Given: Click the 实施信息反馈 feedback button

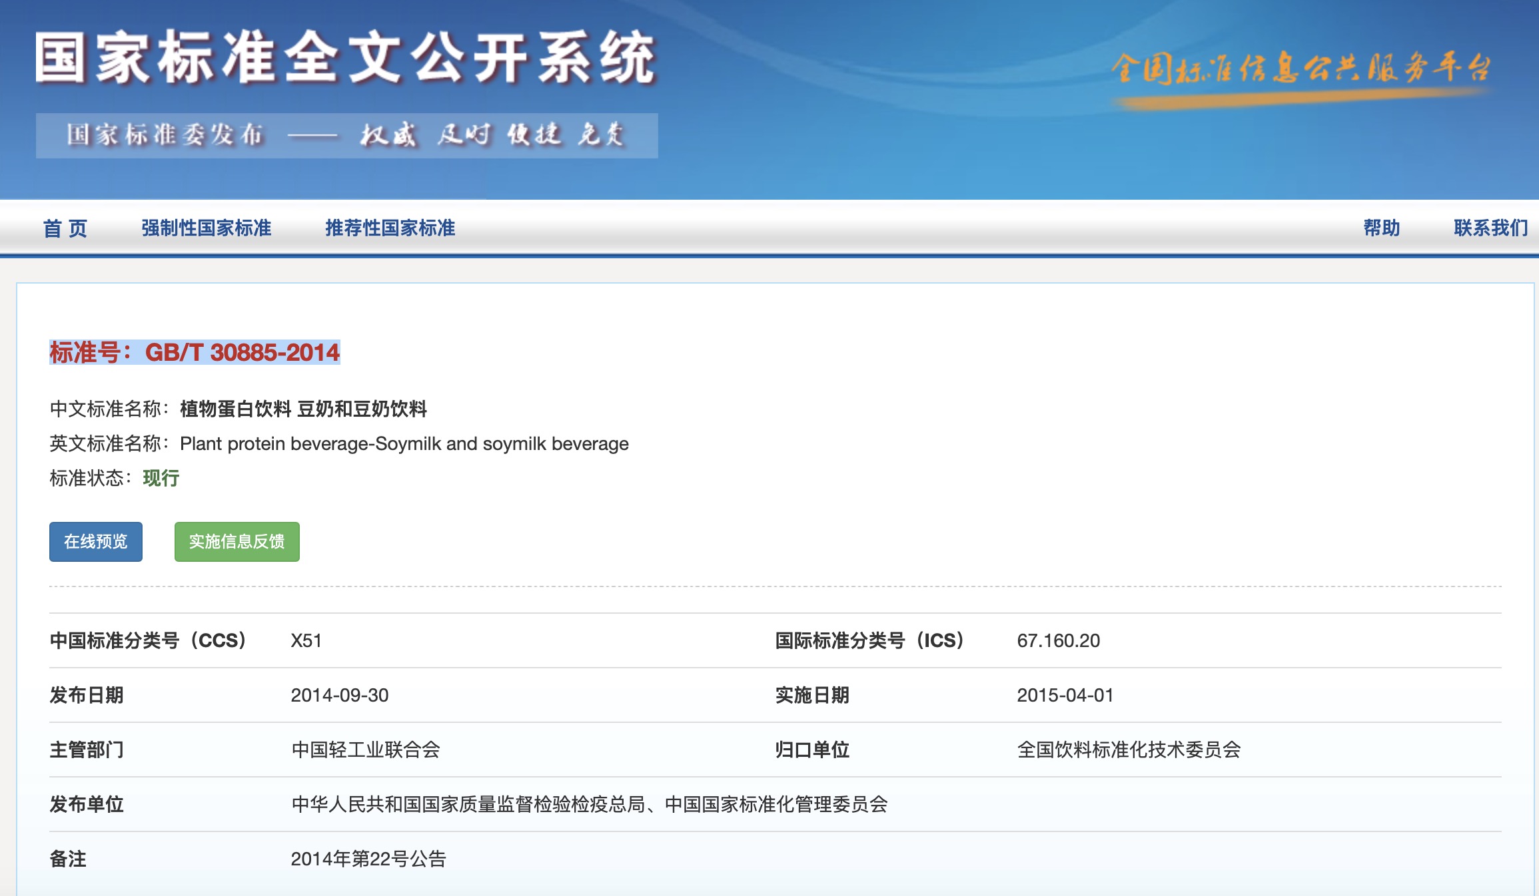Looking at the screenshot, I should [x=237, y=542].
